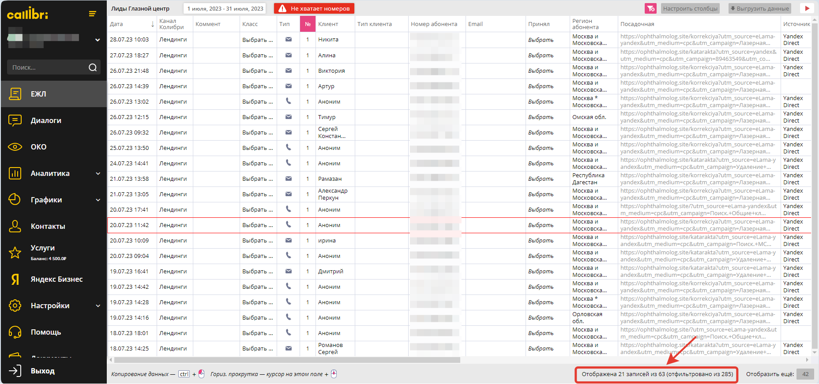
Task: Expand the account selector chevron
Action: 98,40
